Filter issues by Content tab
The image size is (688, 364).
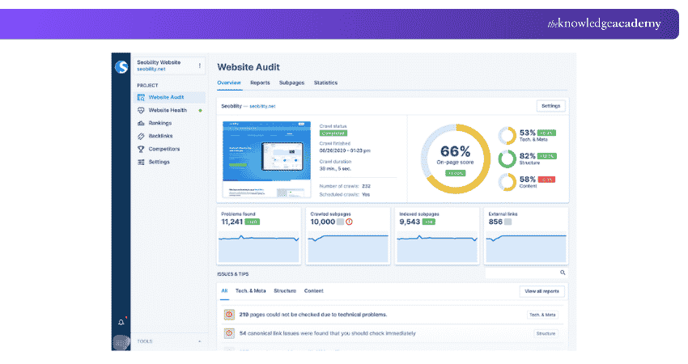[314, 290]
